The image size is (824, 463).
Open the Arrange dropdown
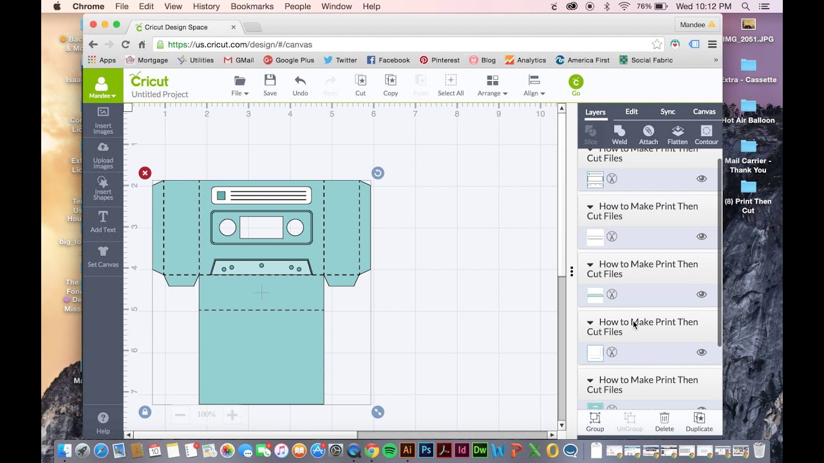pyautogui.click(x=492, y=85)
